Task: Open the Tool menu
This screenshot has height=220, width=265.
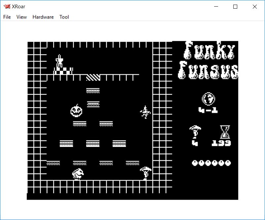Action: tap(64, 17)
